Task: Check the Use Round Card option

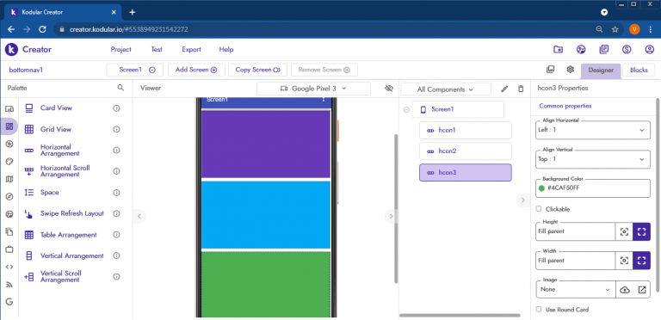Action: [539, 310]
